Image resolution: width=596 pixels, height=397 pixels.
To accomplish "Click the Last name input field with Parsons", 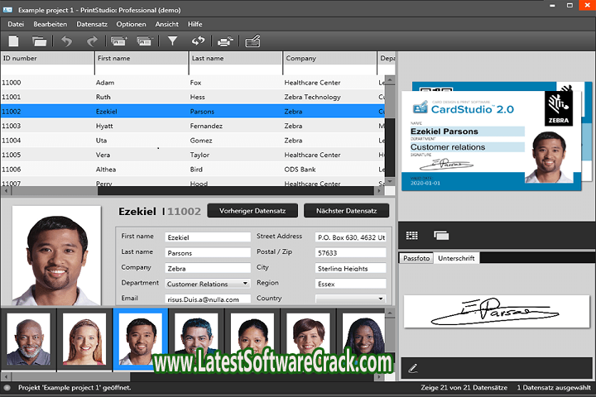I will 208,252.
